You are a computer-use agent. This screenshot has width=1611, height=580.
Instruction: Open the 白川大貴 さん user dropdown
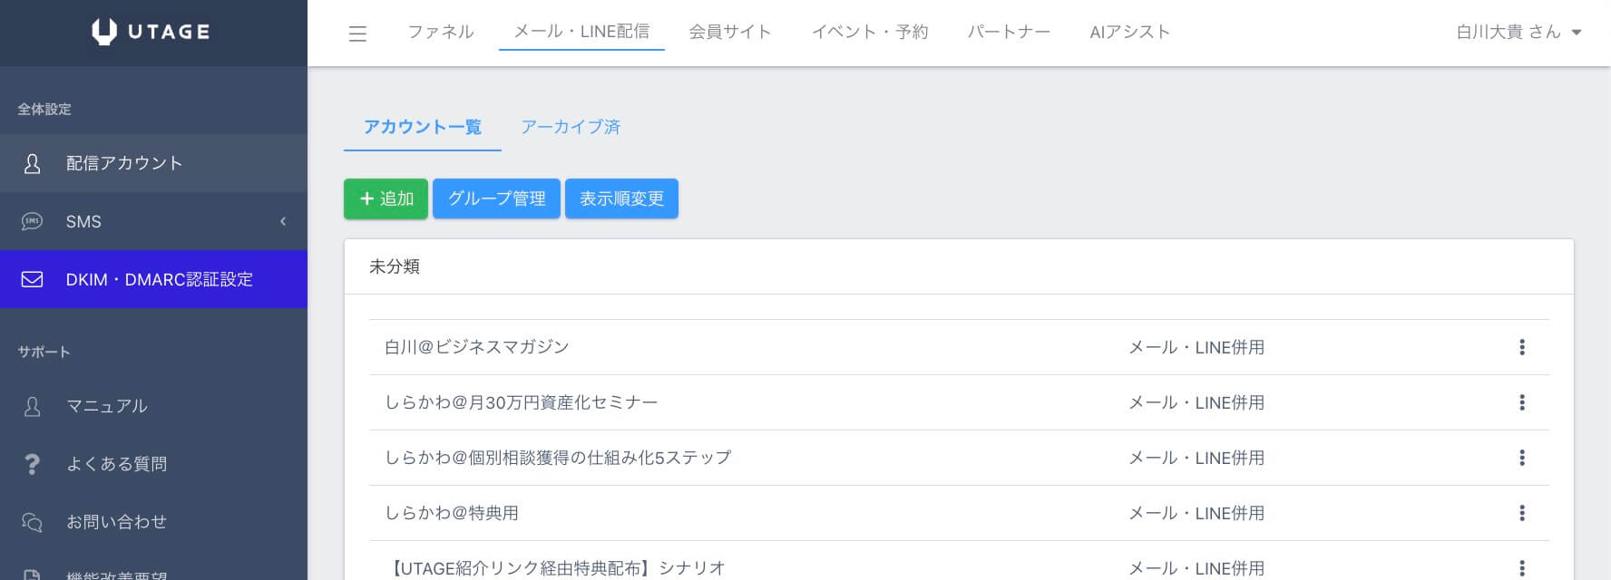tap(1519, 32)
